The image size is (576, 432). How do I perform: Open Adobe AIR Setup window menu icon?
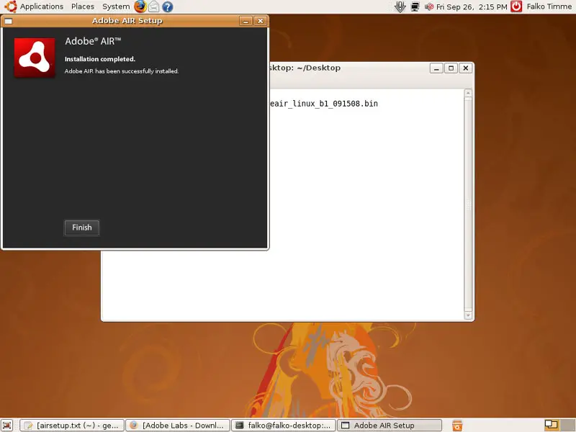click(x=9, y=21)
